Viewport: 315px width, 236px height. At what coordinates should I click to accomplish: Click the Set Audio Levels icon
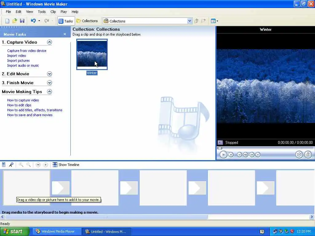pos(4,165)
